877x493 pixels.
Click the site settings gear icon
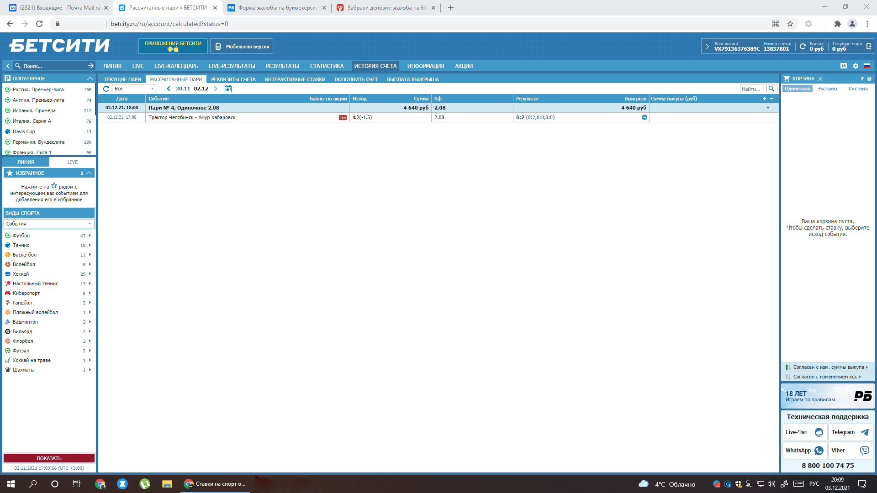(856, 66)
